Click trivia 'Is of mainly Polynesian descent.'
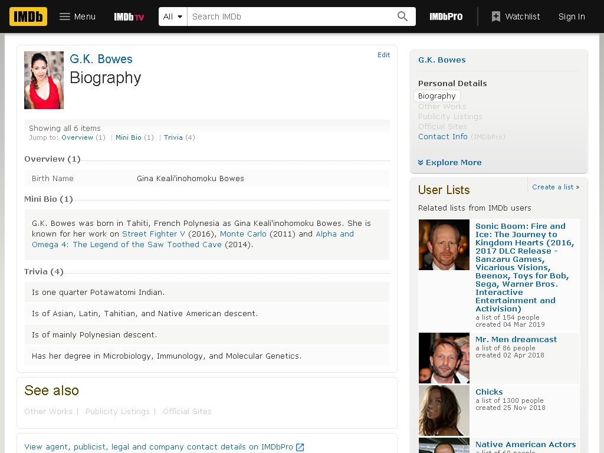Screen dimensions: 604x453 pos(94,335)
